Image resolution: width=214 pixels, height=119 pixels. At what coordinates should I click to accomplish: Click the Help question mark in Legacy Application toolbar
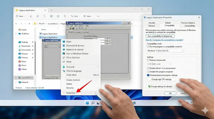(x=86, y=28)
